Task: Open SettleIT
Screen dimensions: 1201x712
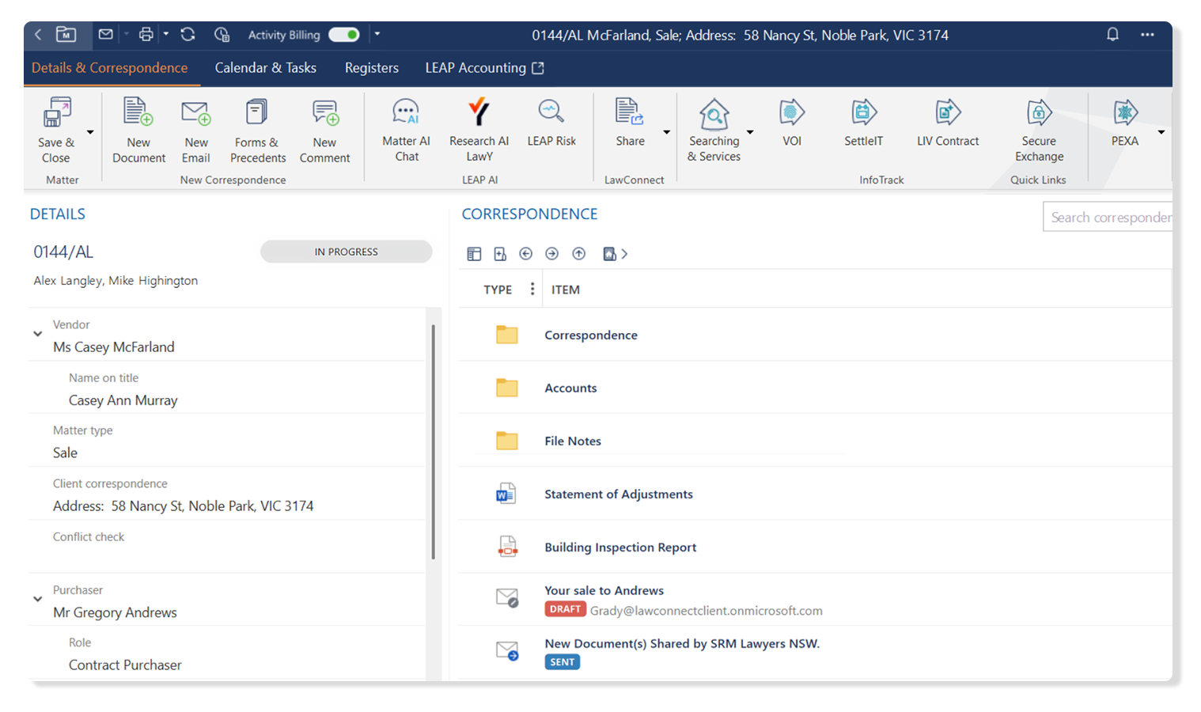Action: point(863,123)
